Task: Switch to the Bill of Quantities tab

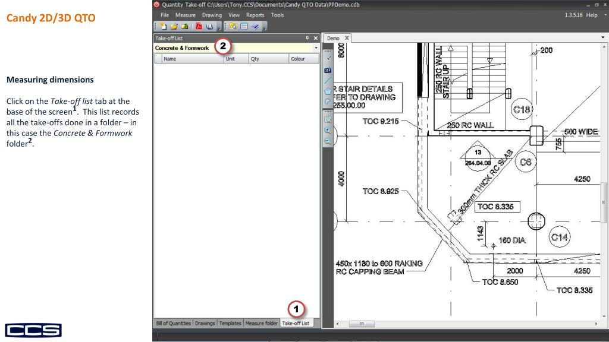Action: click(x=173, y=323)
